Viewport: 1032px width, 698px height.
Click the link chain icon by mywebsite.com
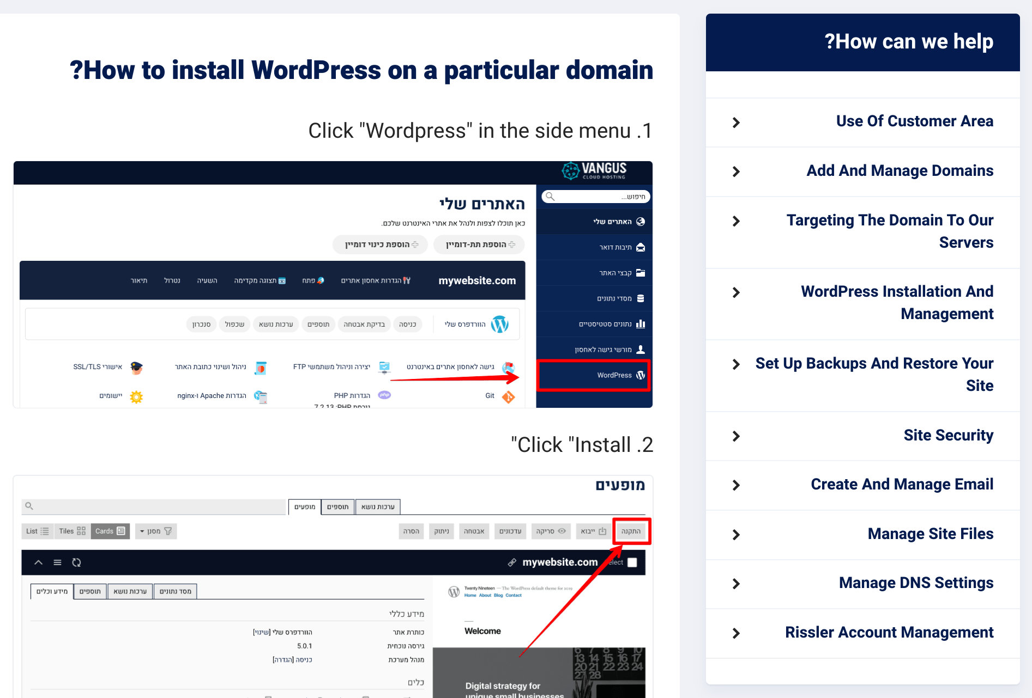pyautogui.click(x=512, y=562)
